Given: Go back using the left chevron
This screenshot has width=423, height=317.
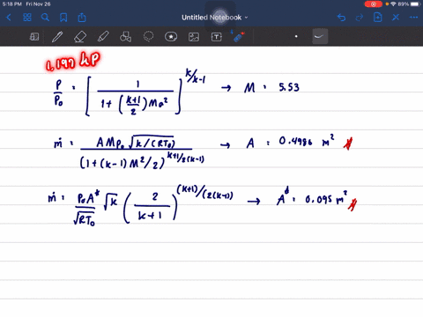Looking at the screenshot, I should coord(9,18).
